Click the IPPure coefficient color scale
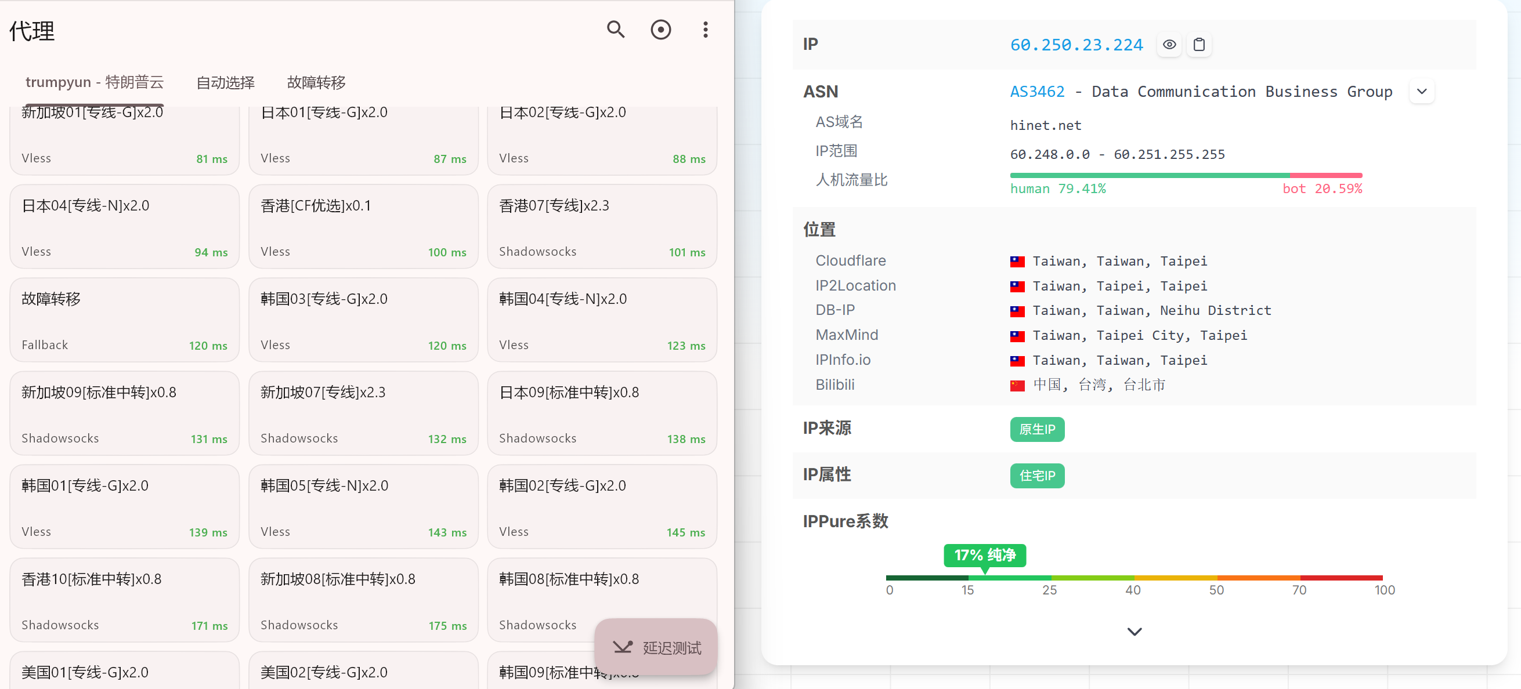Screen dimensions: 1521x689 coord(1134,578)
